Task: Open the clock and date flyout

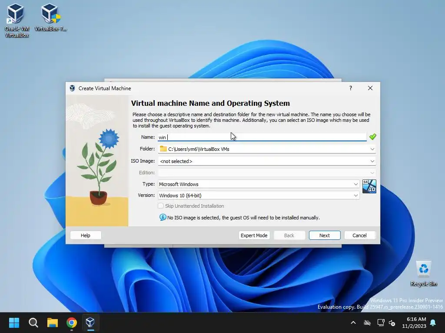Action: tap(414, 323)
